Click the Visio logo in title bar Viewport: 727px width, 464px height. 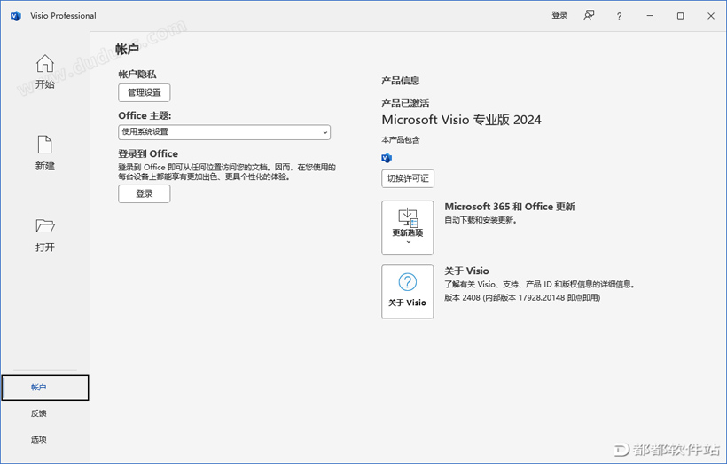point(16,16)
